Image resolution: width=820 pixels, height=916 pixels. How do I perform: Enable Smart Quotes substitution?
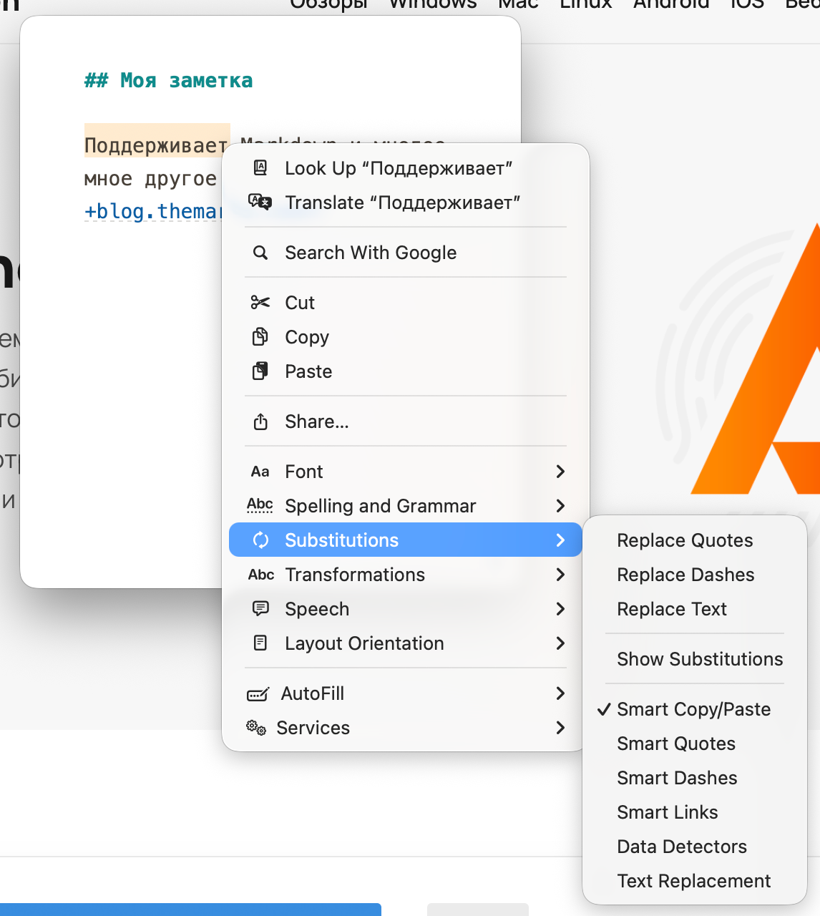coord(676,744)
